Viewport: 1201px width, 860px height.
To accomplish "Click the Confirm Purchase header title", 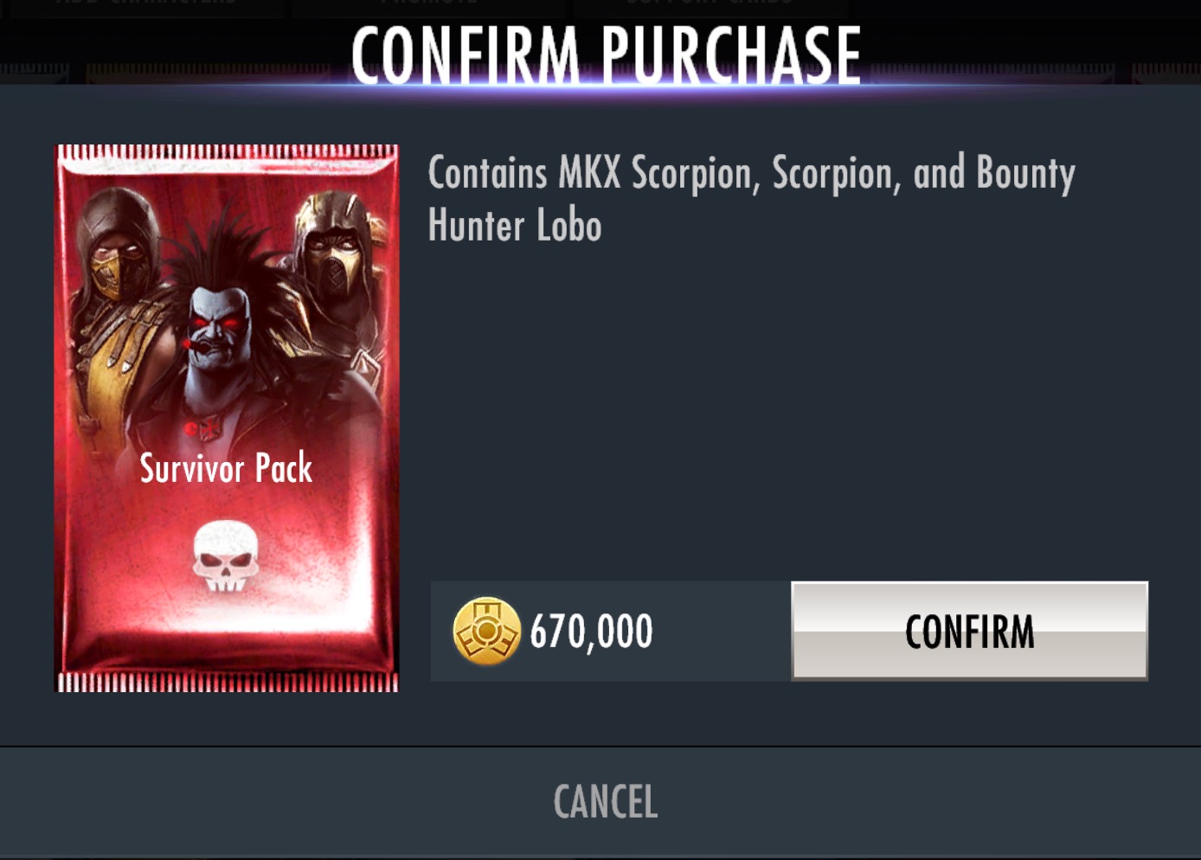I will pos(606,55).
